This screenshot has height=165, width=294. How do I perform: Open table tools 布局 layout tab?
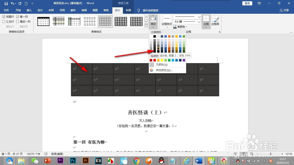click(x=128, y=10)
